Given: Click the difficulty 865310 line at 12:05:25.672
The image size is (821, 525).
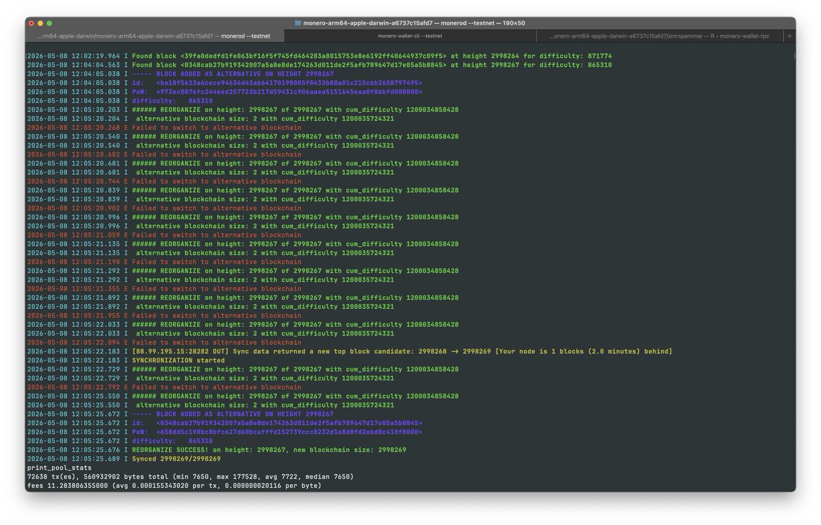Looking at the screenshot, I should tap(119, 441).
